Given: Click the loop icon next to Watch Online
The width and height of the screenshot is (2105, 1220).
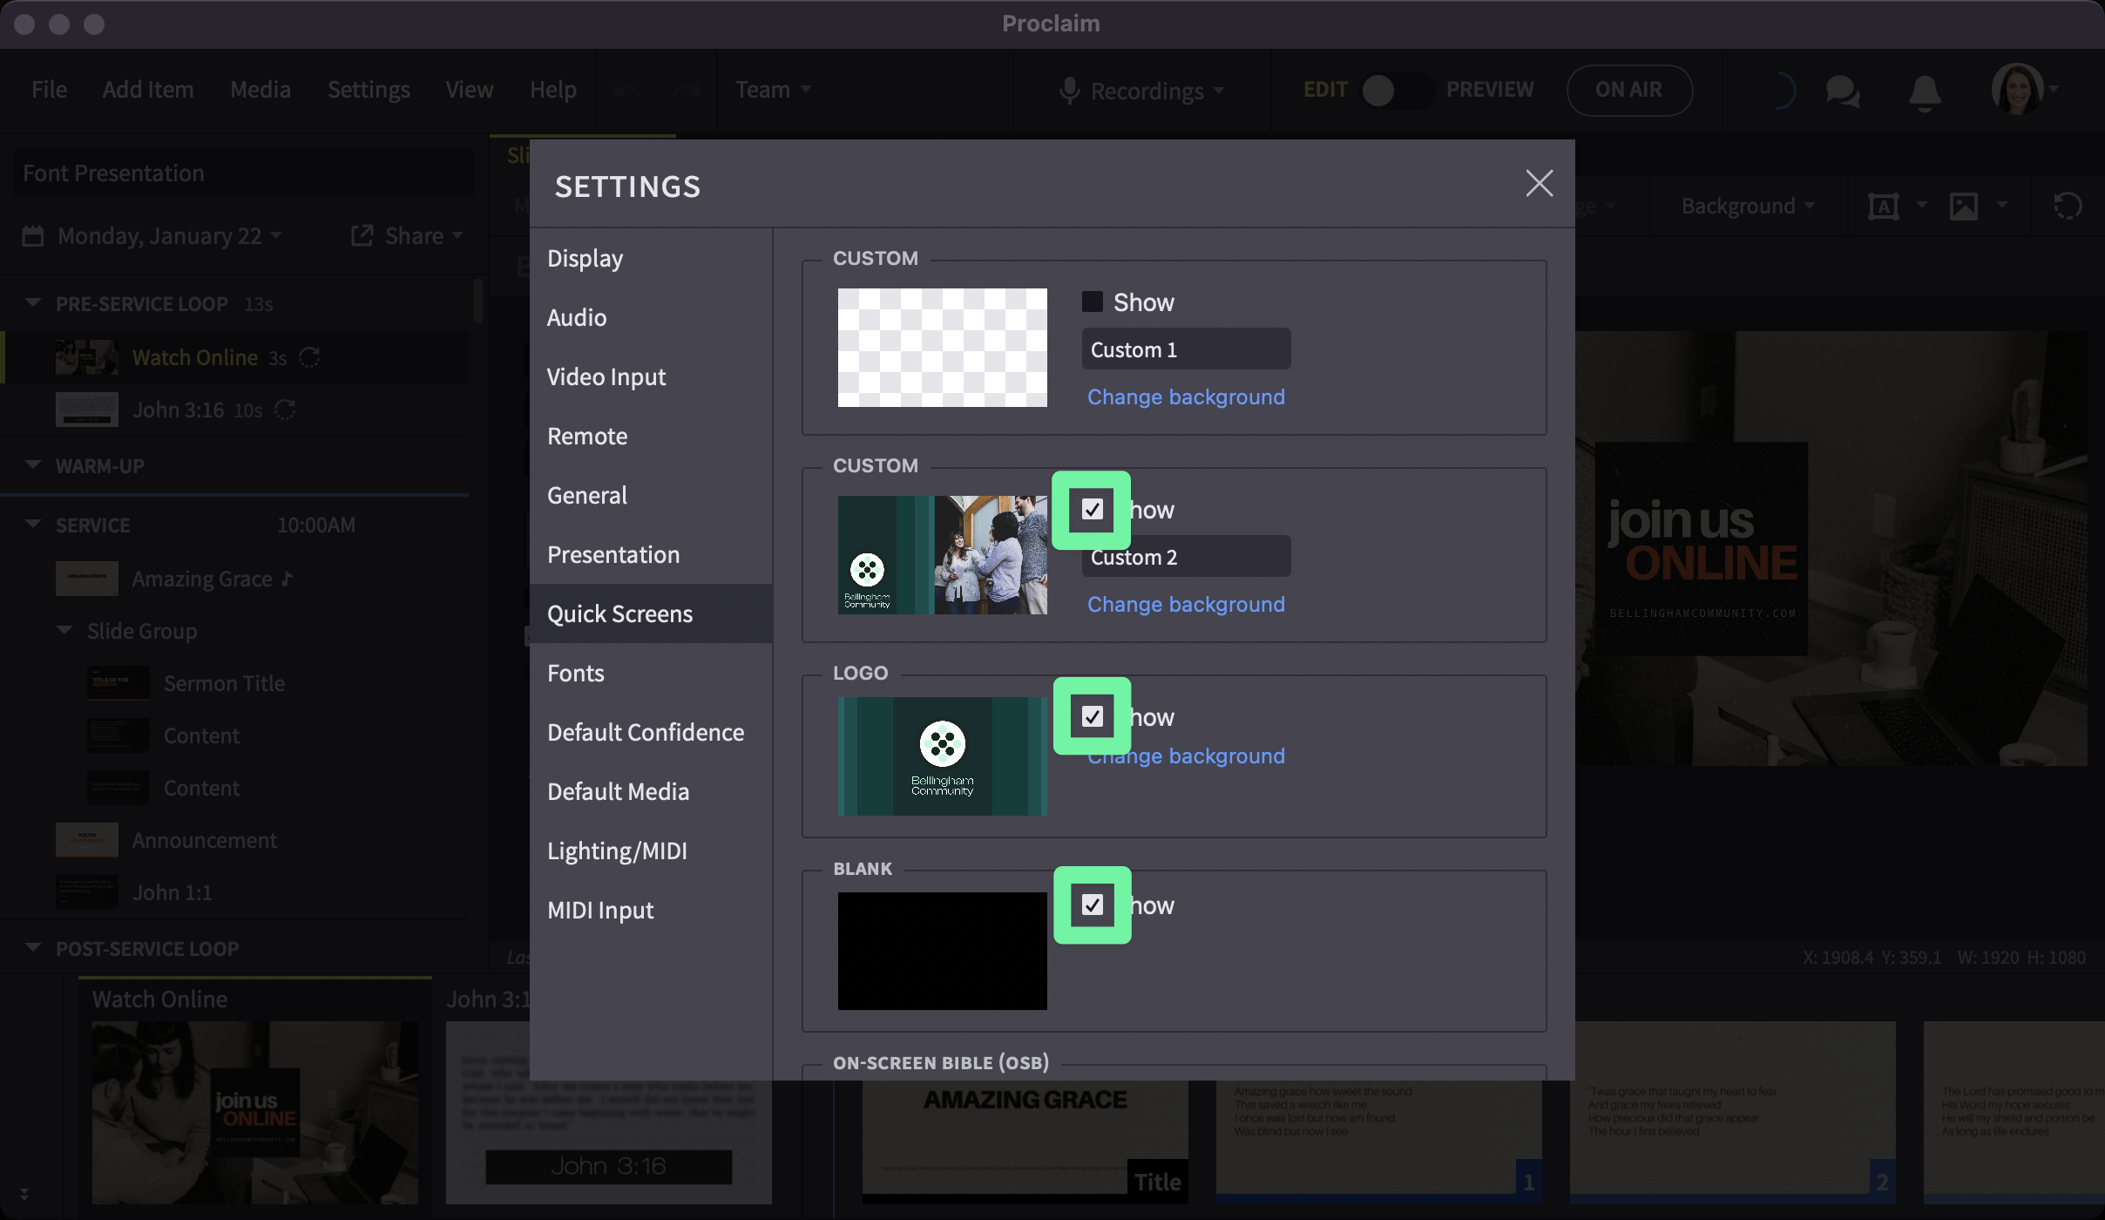Looking at the screenshot, I should [x=309, y=357].
